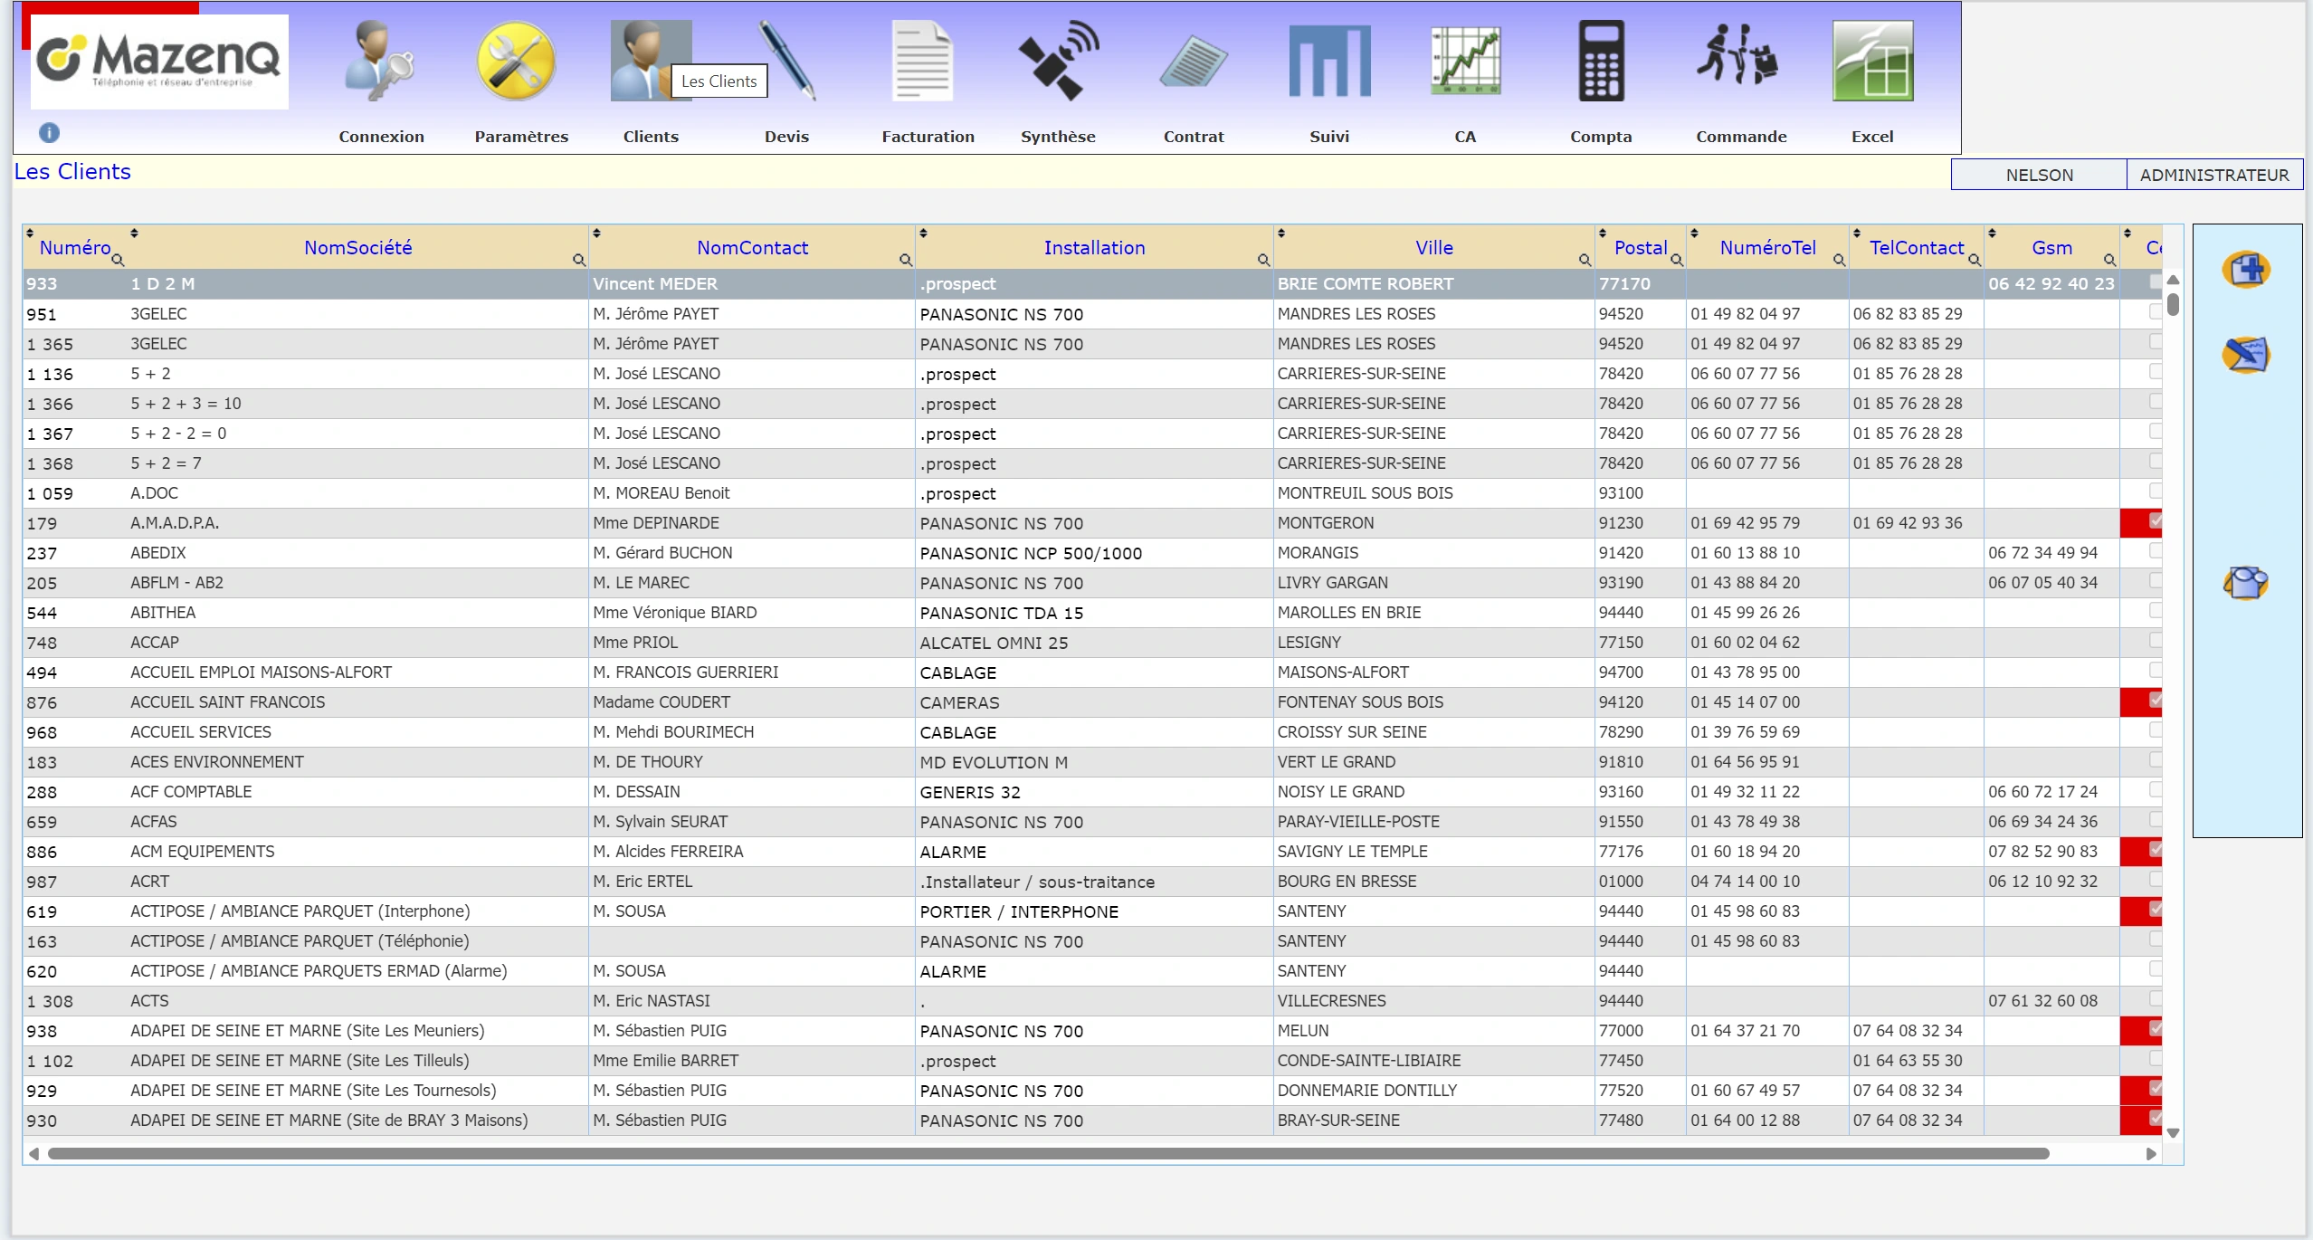
Task: Open the Facturation document icon
Action: tap(922, 61)
